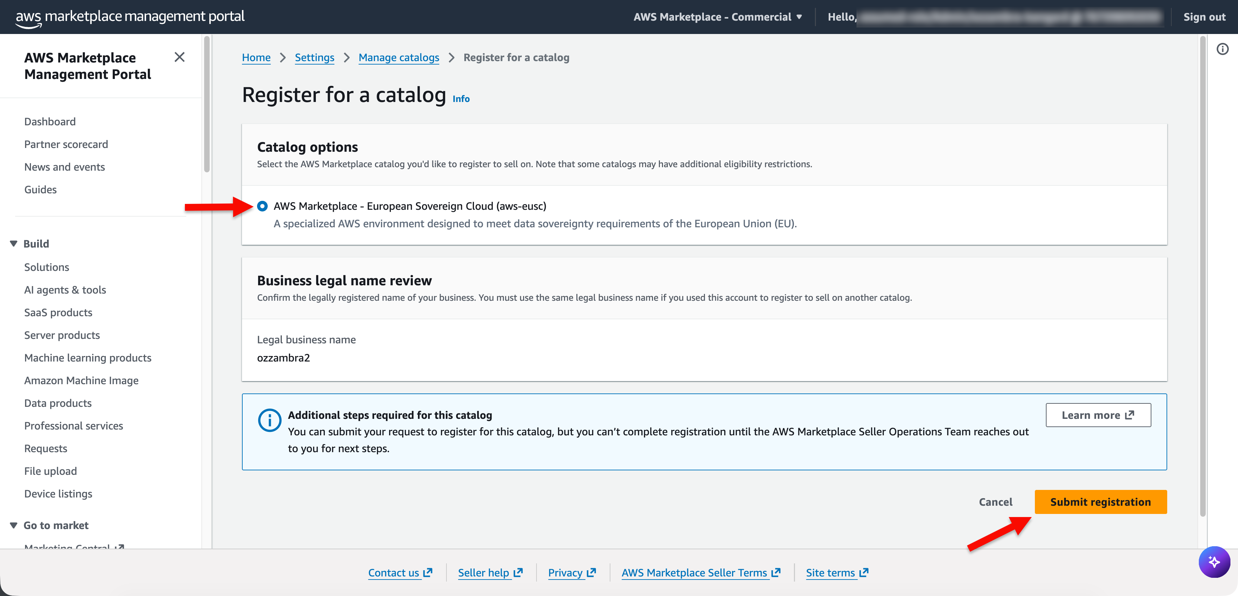The image size is (1238, 596).
Task: Click the info circle icon in the alert box
Action: point(269,420)
